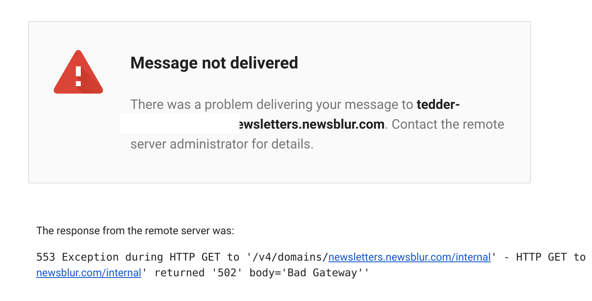The height and width of the screenshot is (301, 592).
Task: Click "server administrator for details." line
Action: click(x=222, y=144)
